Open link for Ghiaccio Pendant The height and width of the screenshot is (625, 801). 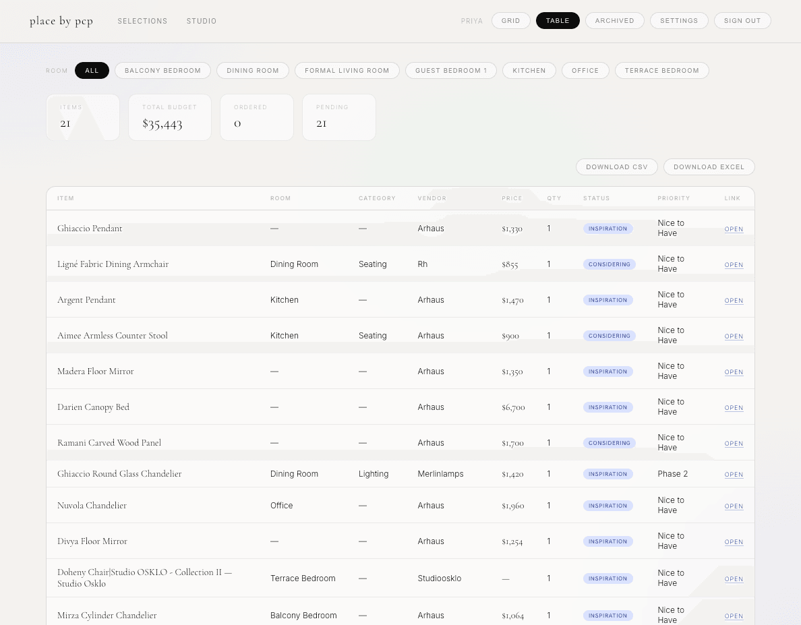pos(734,229)
